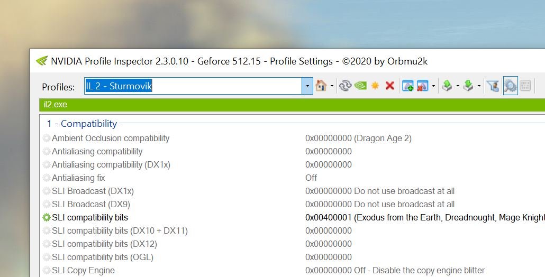
Task: Click gear icon for SLI Copy Engine
Action: (47, 271)
